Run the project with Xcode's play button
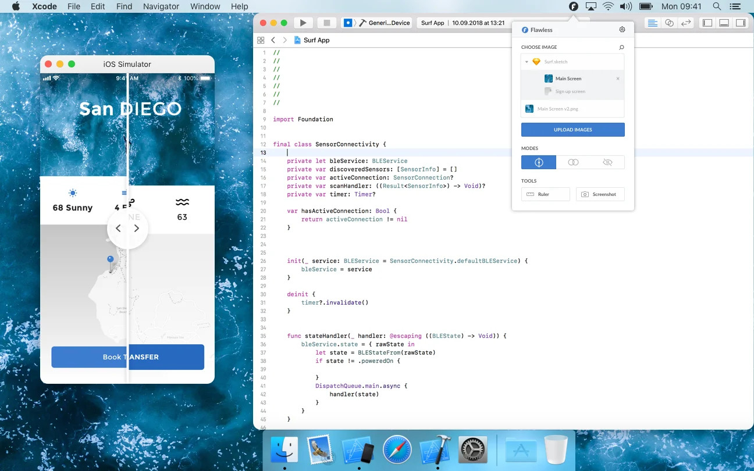 (x=303, y=23)
